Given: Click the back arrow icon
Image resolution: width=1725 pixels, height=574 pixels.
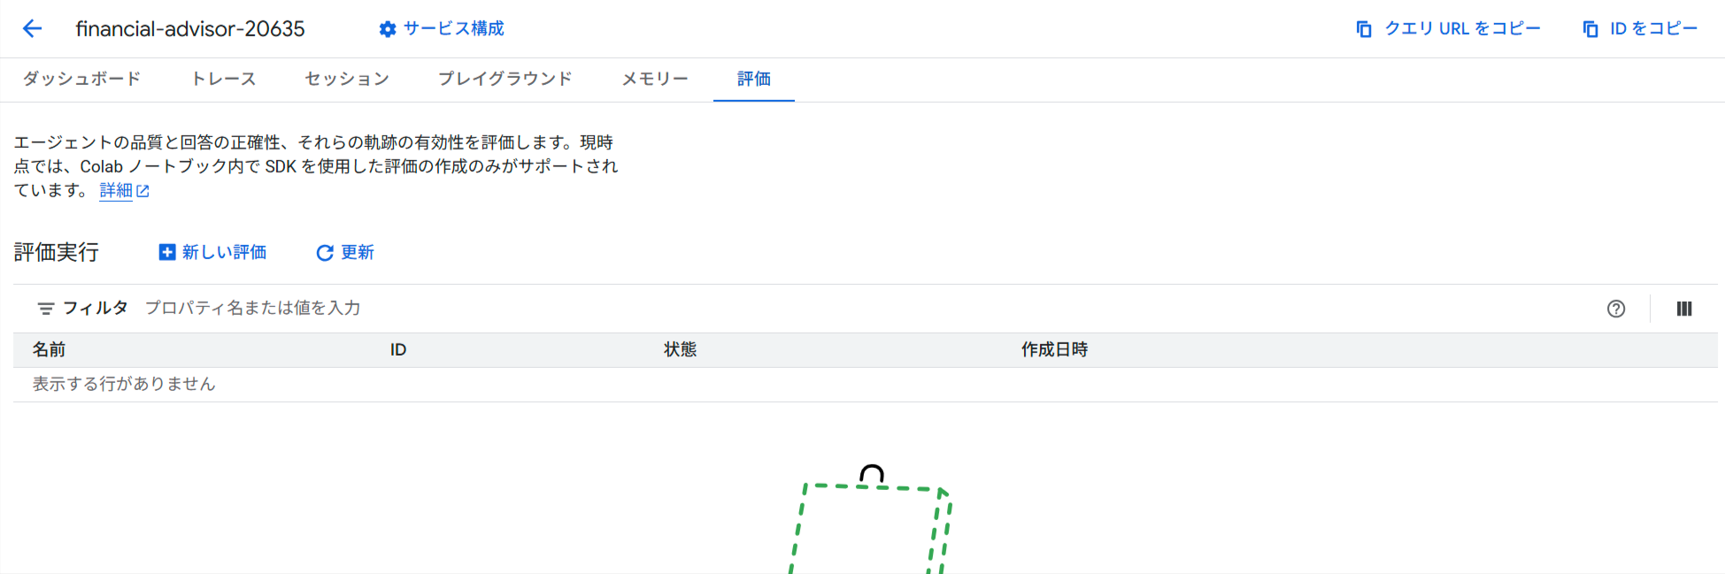Looking at the screenshot, I should 33,28.
